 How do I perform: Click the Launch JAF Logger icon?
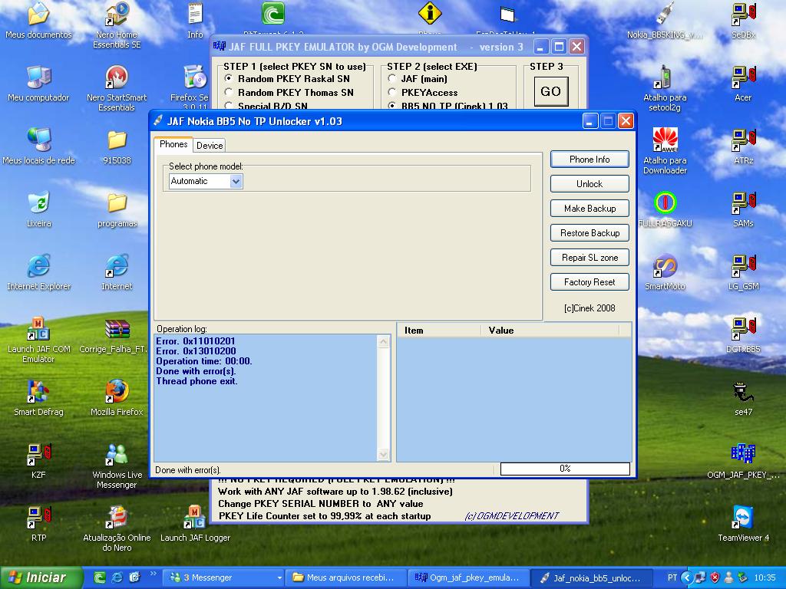point(195,523)
